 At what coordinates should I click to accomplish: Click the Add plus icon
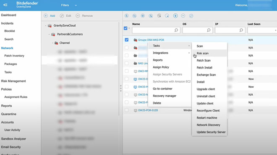click(46, 15)
